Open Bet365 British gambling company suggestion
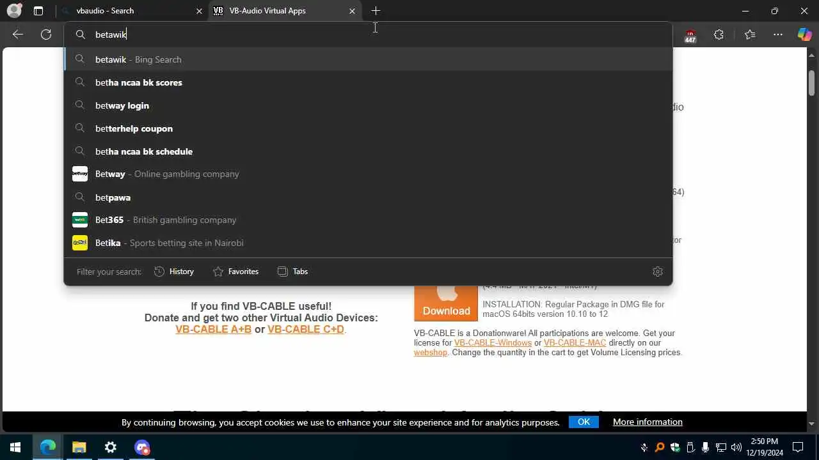The width and height of the screenshot is (819, 460). (368, 220)
